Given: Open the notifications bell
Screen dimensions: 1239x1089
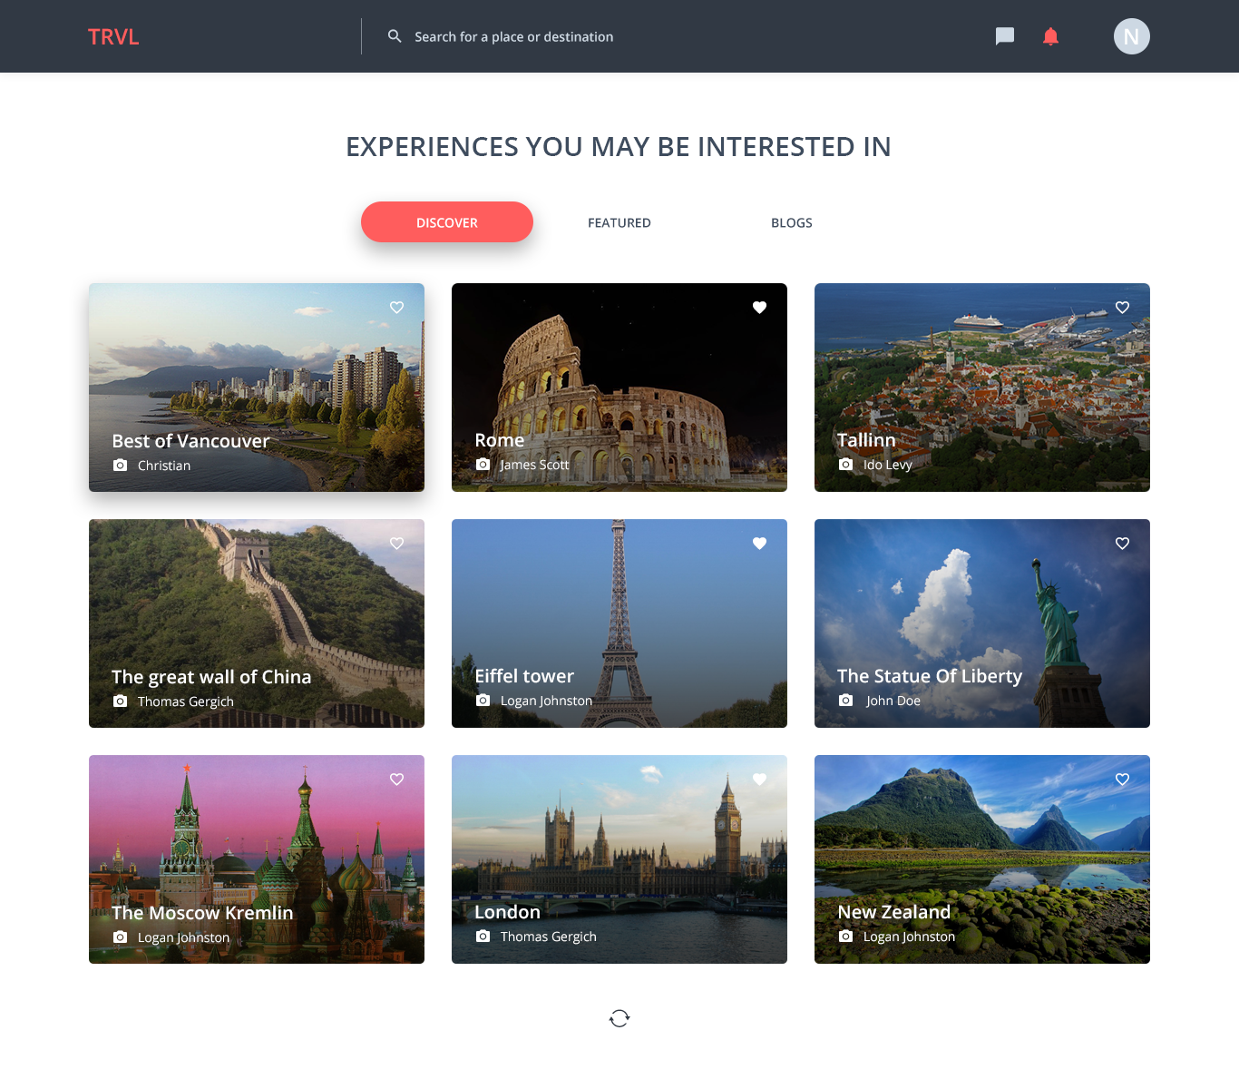Looking at the screenshot, I should tap(1050, 36).
